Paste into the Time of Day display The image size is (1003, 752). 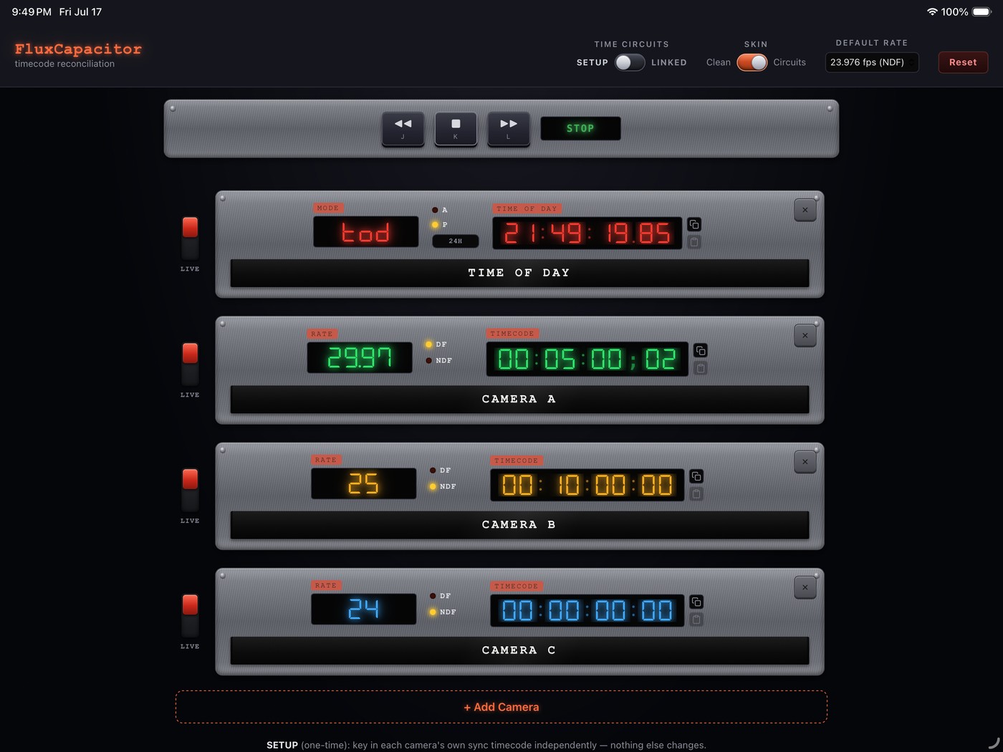694,242
